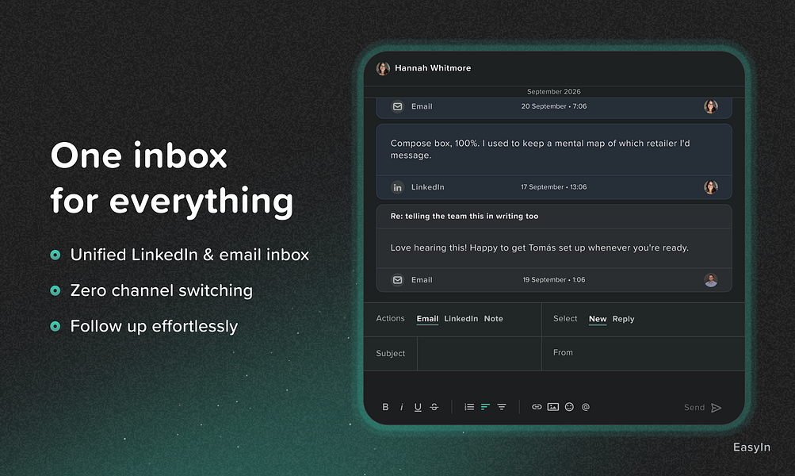Select the Reply option
The height and width of the screenshot is (476, 795).
click(x=623, y=319)
